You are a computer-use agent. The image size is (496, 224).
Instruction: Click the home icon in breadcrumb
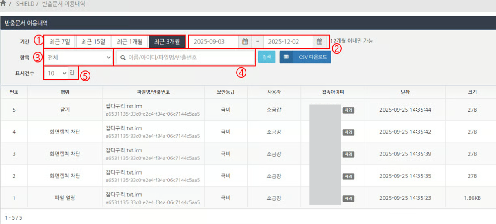(x=3, y=4)
